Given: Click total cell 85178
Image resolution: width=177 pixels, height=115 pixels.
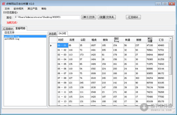Looking at the screenshot, I should tap(163, 102).
